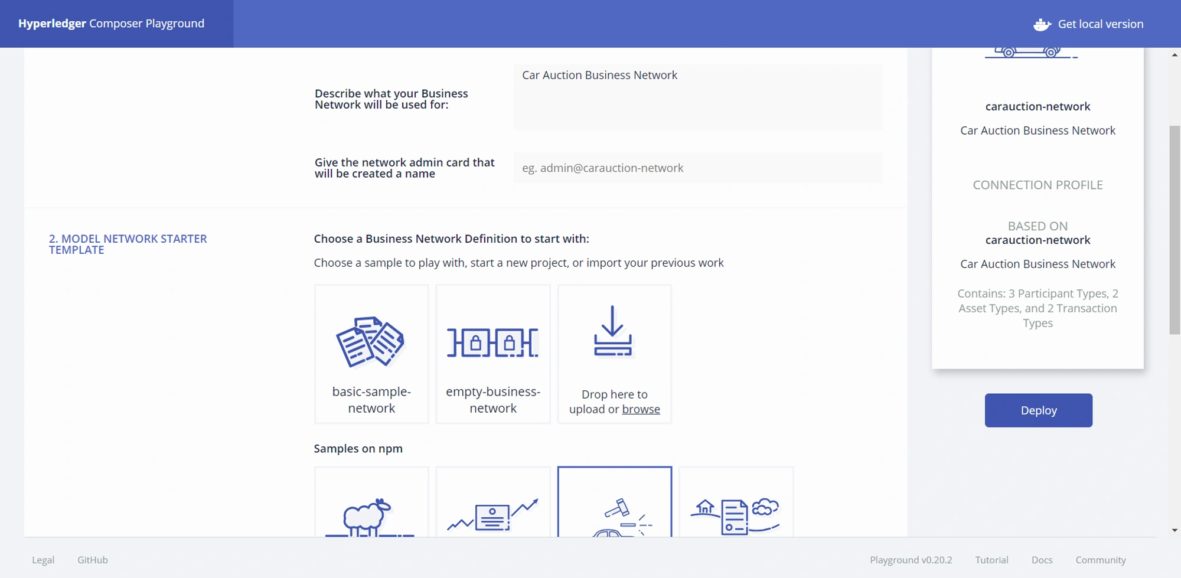Open the Tutorial footer link
Viewport: 1181px width, 578px height.
[991, 560]
